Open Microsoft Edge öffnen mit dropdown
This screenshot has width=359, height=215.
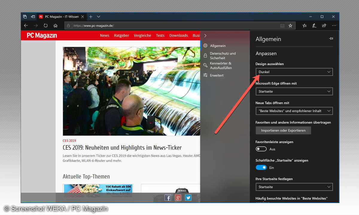coord(294,91)
